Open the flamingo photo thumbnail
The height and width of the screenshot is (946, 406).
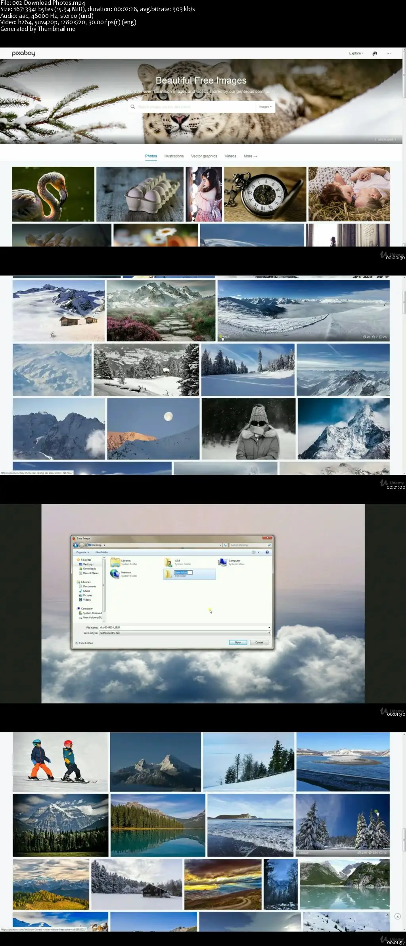tap(53, 194)
